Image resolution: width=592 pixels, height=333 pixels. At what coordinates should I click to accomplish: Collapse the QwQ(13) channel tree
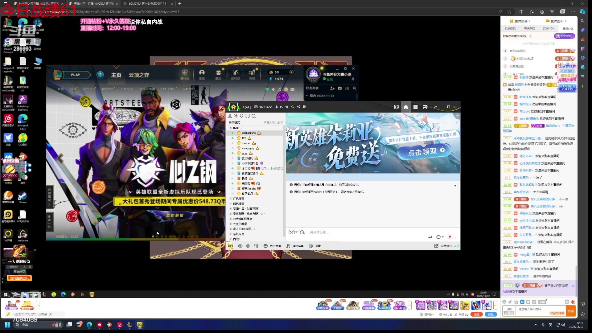click(x=230, y=128)
